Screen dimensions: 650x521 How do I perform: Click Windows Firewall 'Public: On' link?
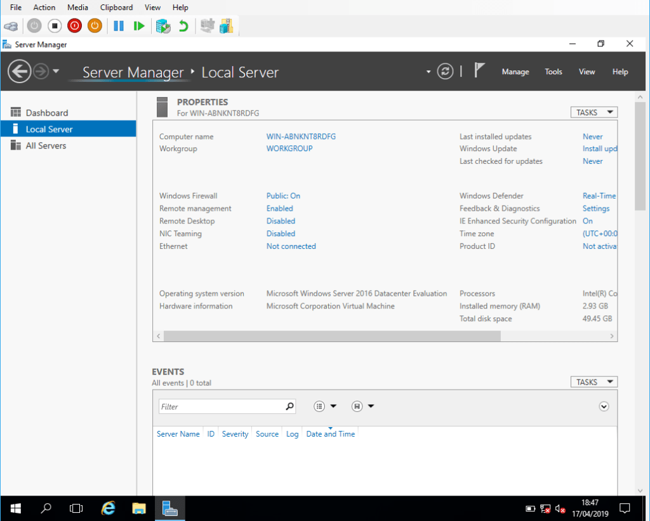(283, 195)
